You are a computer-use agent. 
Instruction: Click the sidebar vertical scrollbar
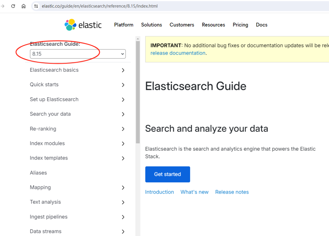tap(138, 91)
